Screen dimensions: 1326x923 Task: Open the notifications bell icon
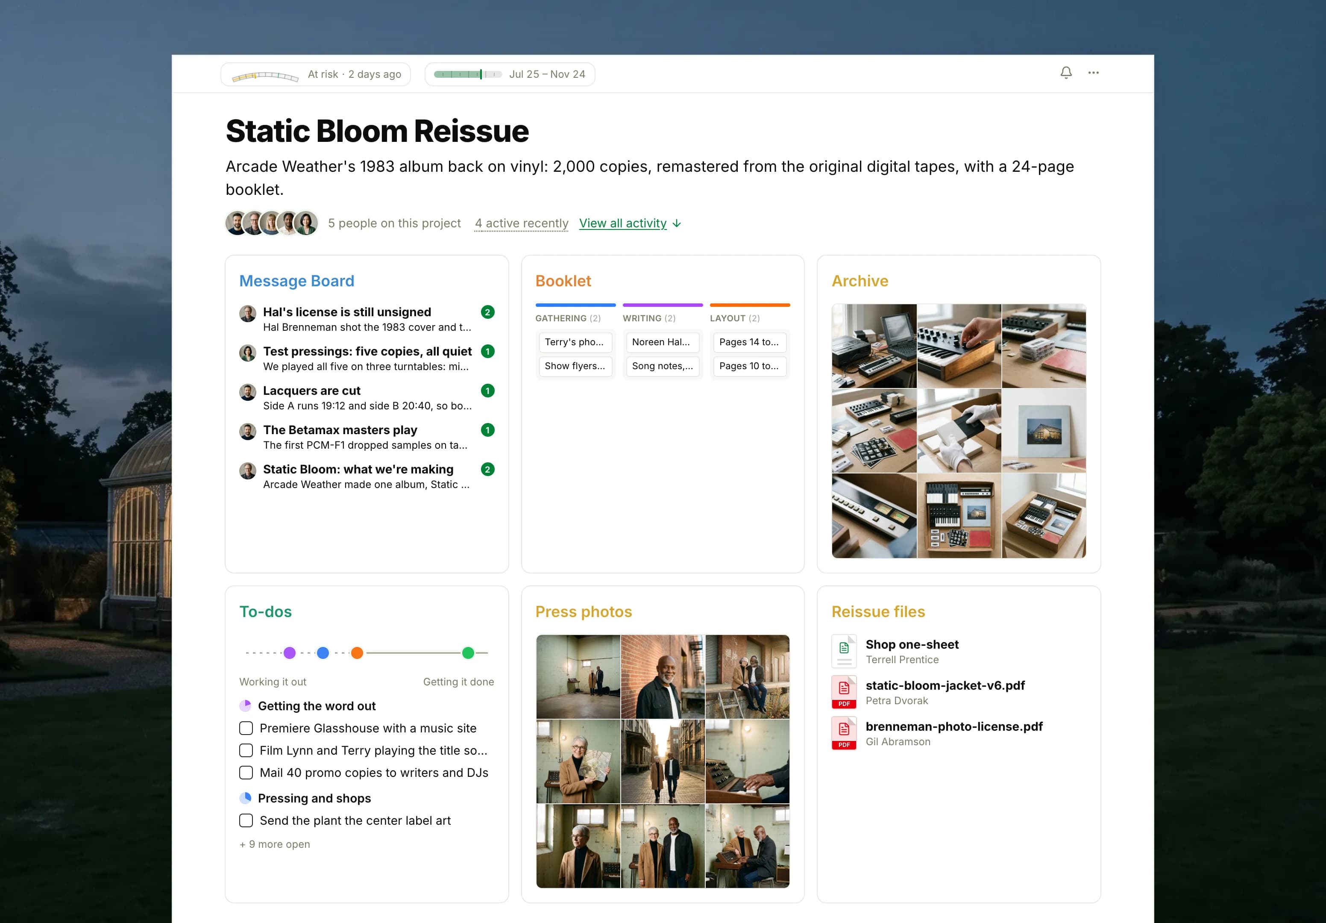[x=1066, y=73]
